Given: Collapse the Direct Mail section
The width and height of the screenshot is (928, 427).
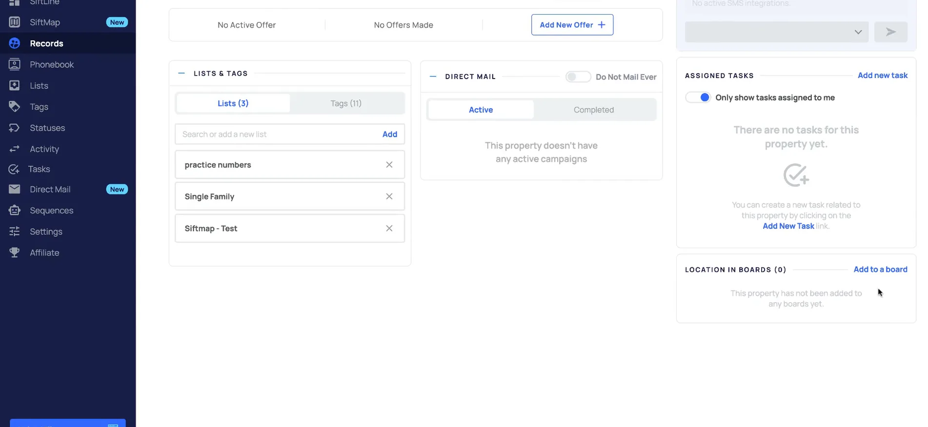Looking at the screenshot, I should click(x=433, y=77).
